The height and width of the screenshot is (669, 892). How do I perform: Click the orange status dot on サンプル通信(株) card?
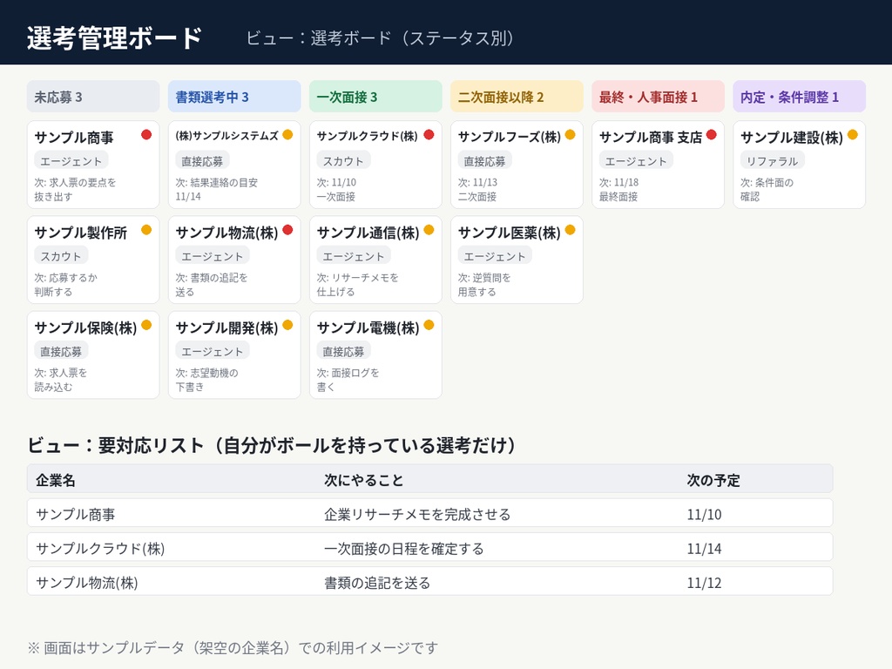pyautogui.click(x=429, y=230)
